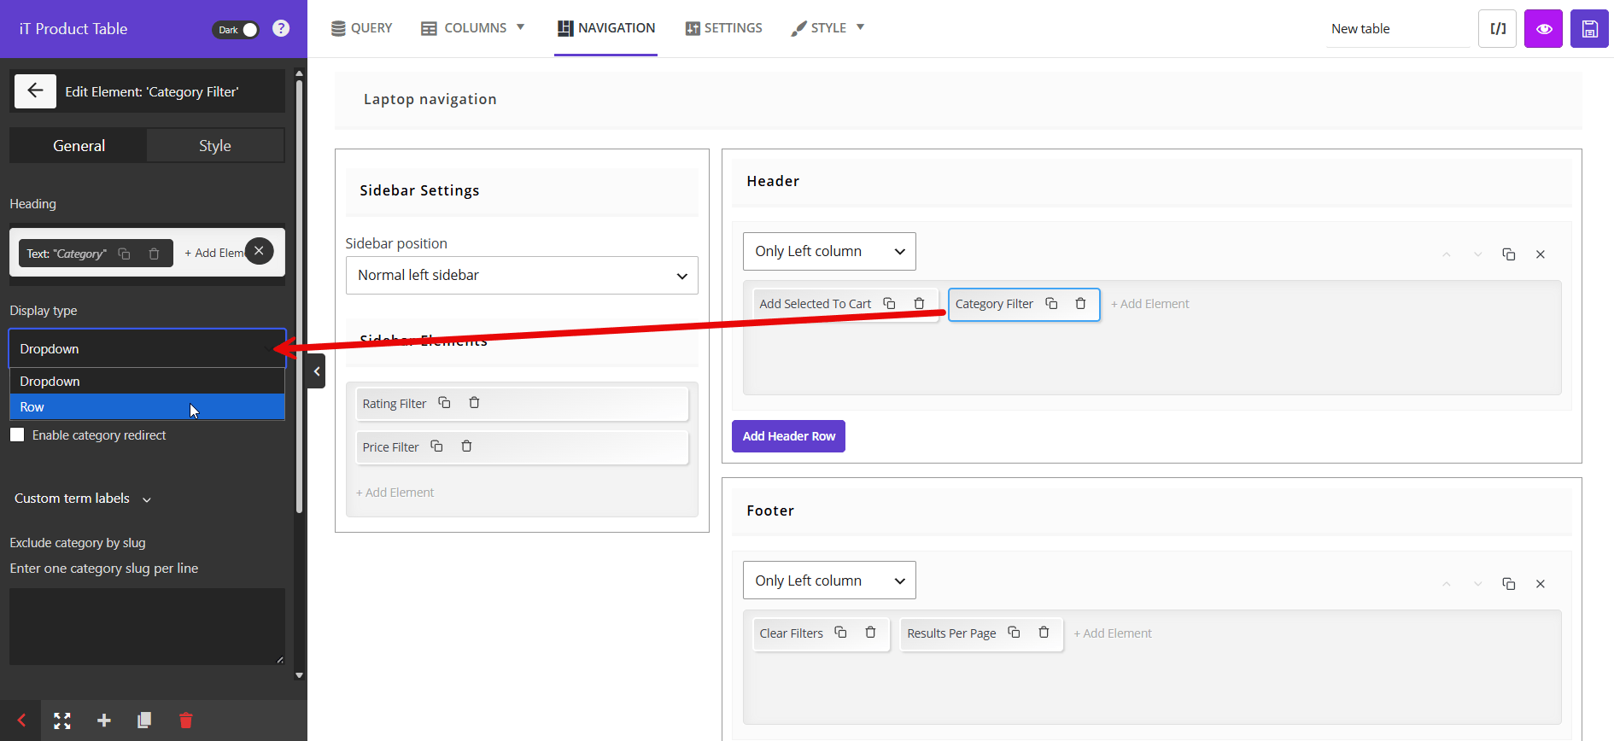Click Add Header Row button
1614x741 pixels.
point(788,436)
